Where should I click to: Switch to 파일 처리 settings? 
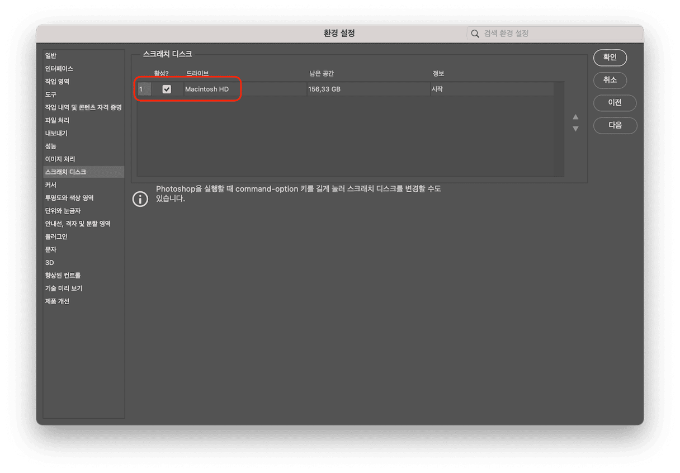[x=57, y=120]
